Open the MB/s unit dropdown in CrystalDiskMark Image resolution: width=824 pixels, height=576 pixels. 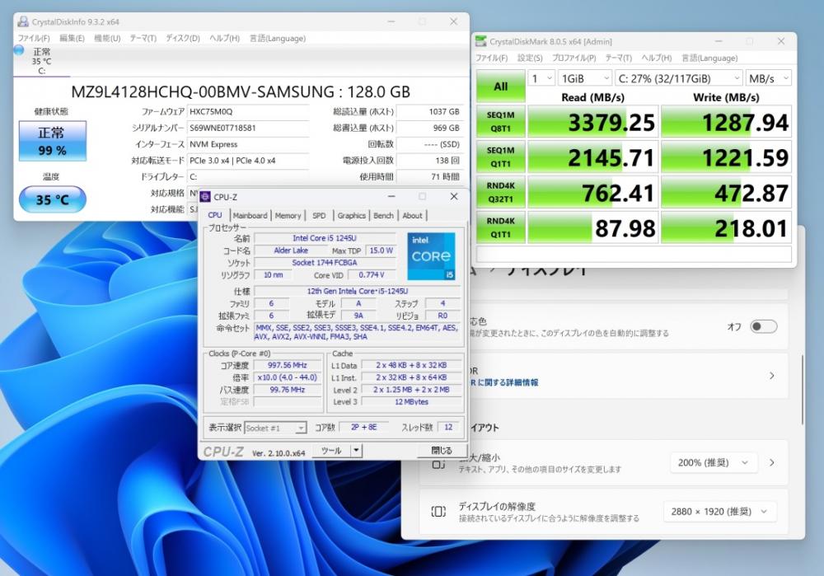768,78
